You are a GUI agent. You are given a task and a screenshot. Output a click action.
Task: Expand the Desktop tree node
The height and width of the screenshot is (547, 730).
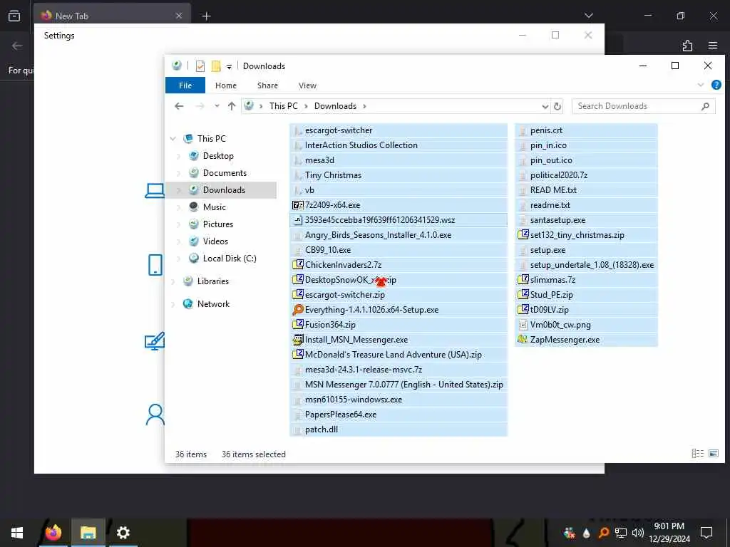(x=178, y=156)
